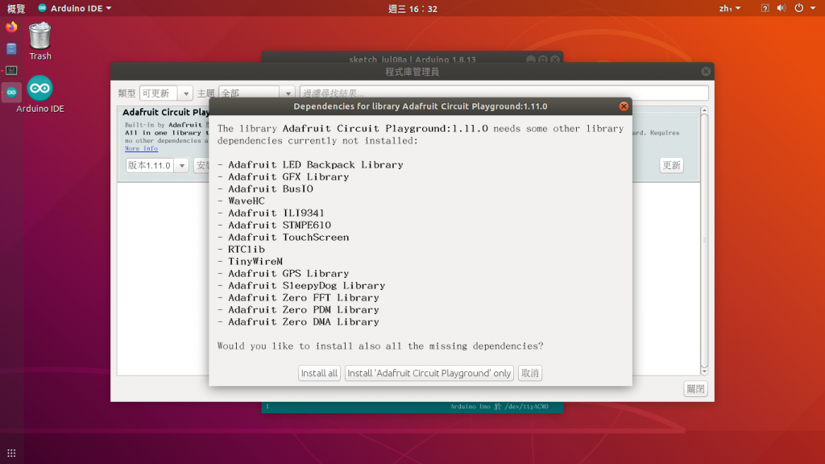Click 'Adafruit SleepyDog Library' text
This screenshot has width=825, height=464.
pos(307,286)
